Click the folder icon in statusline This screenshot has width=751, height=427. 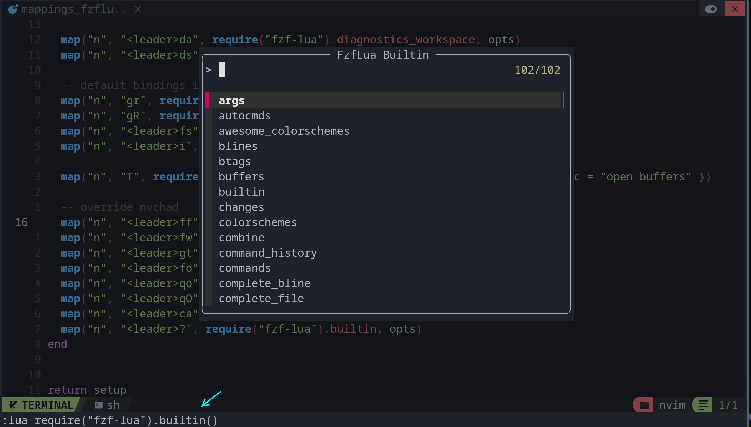click(644, 405)
